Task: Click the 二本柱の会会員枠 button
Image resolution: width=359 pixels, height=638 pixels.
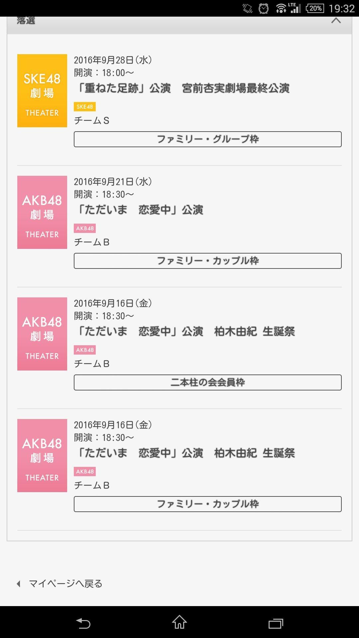Action: [207, 382]
